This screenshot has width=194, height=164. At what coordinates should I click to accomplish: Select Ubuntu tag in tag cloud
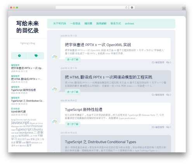pyautogui.click(x=37, y=129)
